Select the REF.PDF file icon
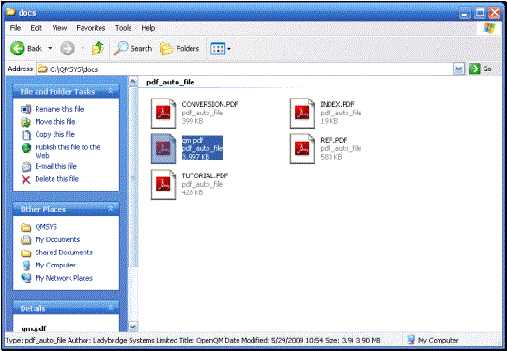507x351 pixels. (302, 148)
